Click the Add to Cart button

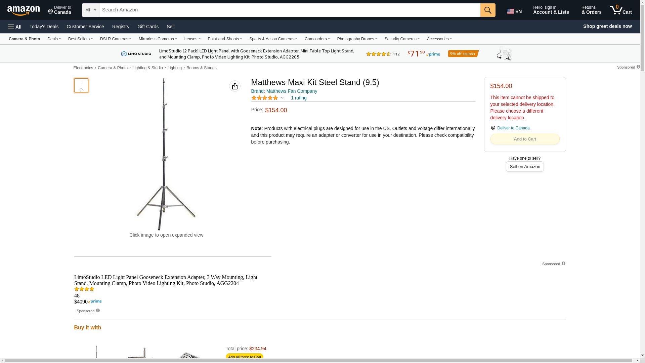click(x=525, y=139)
